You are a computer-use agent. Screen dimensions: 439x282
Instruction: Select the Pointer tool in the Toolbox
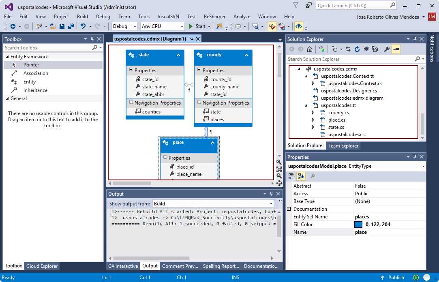pyautogui.click(x=53, y=65)
